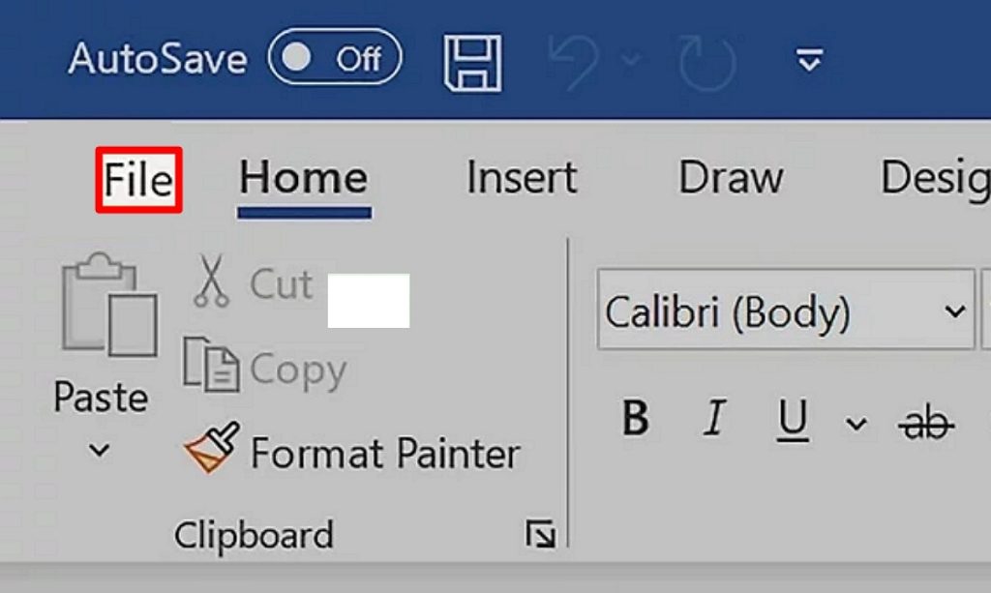Switch to the Insert tab
Image resolution: width=991 pixels, height=593 pixels.
[x=522, y=178]
